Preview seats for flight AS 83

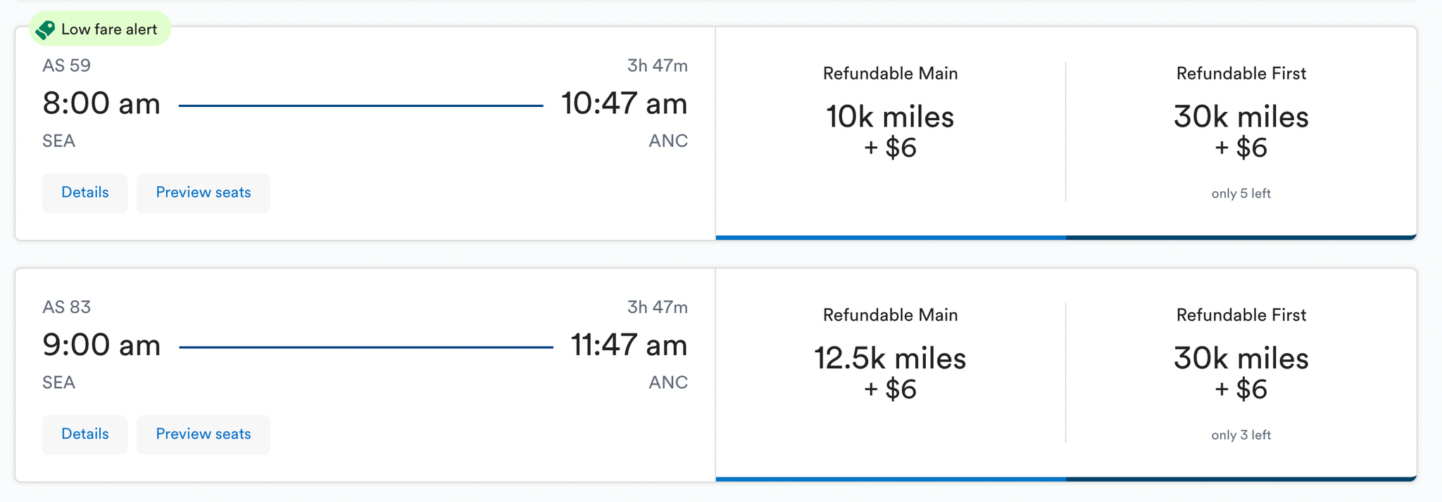coord(203,434)
